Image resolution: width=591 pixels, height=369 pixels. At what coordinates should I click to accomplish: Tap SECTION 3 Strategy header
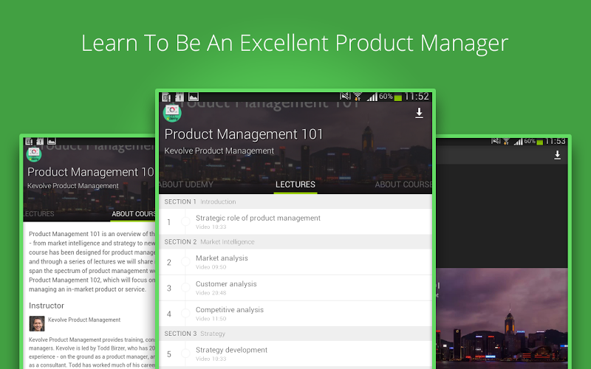(x=295, y=334)
